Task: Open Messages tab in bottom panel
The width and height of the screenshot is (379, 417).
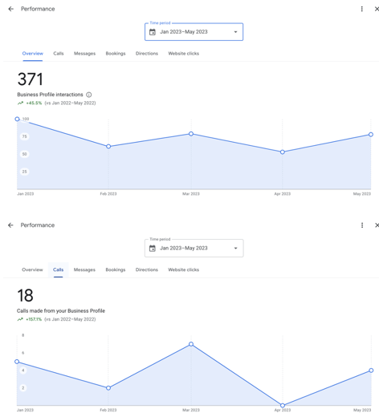Action: (x=84, y=269)
